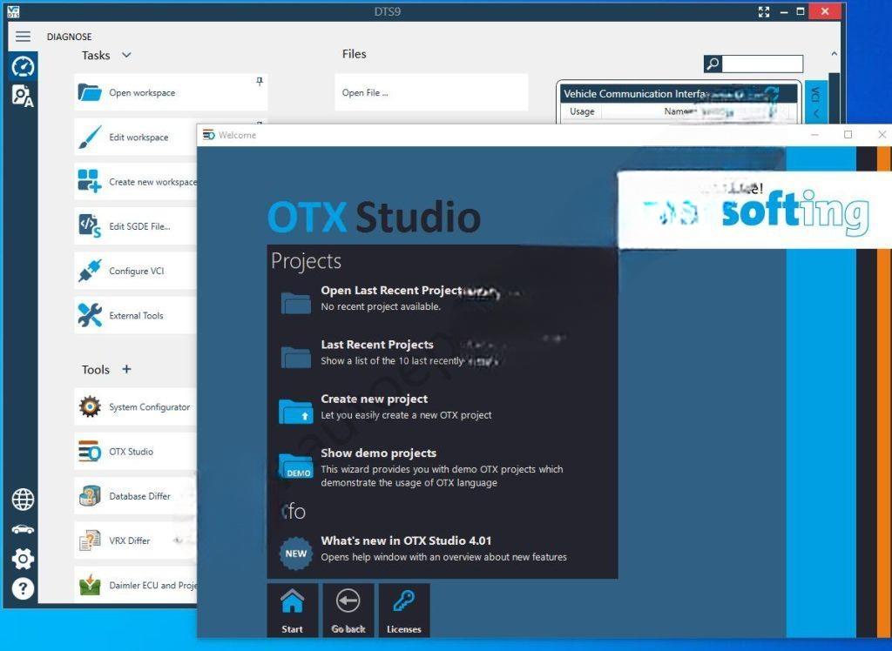Screen dimensions: 892x651
Task: Click the Go back arrow button
Action: click(x=348, y=609)
